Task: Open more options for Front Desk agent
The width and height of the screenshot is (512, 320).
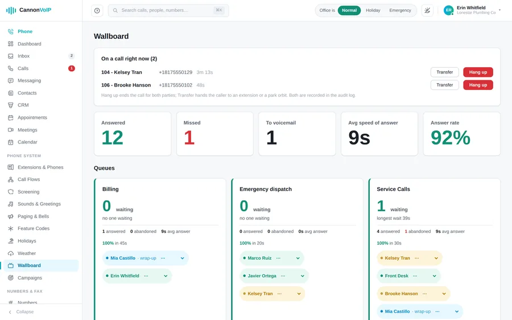Action: [x=415, y=276]
